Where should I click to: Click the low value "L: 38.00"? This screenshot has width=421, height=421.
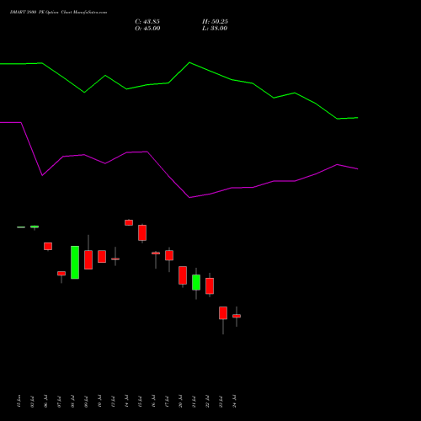point(215,29)
